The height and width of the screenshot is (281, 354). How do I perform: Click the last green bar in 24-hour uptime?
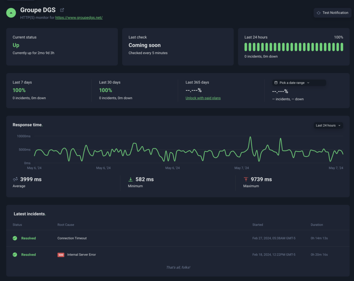tap(342, 47)
